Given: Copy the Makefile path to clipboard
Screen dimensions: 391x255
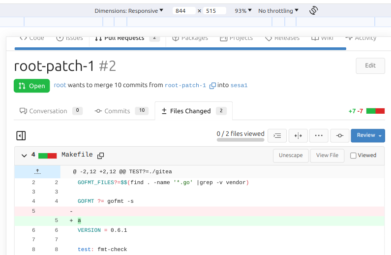Looking at the screenshot, I should tap(101, 156).
